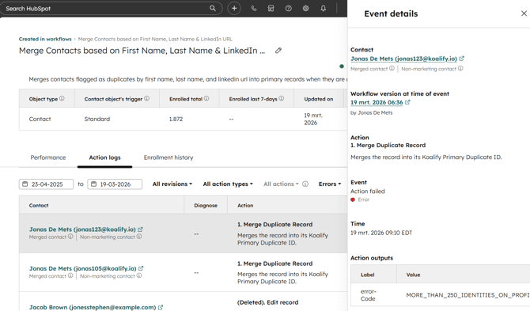Image resolution: width=530 pixels, height=311 pixels.
Task: Click MORE_THAN_250_IDENTITIES error code value
Action: pyautogui.click(x=468, y=295)
